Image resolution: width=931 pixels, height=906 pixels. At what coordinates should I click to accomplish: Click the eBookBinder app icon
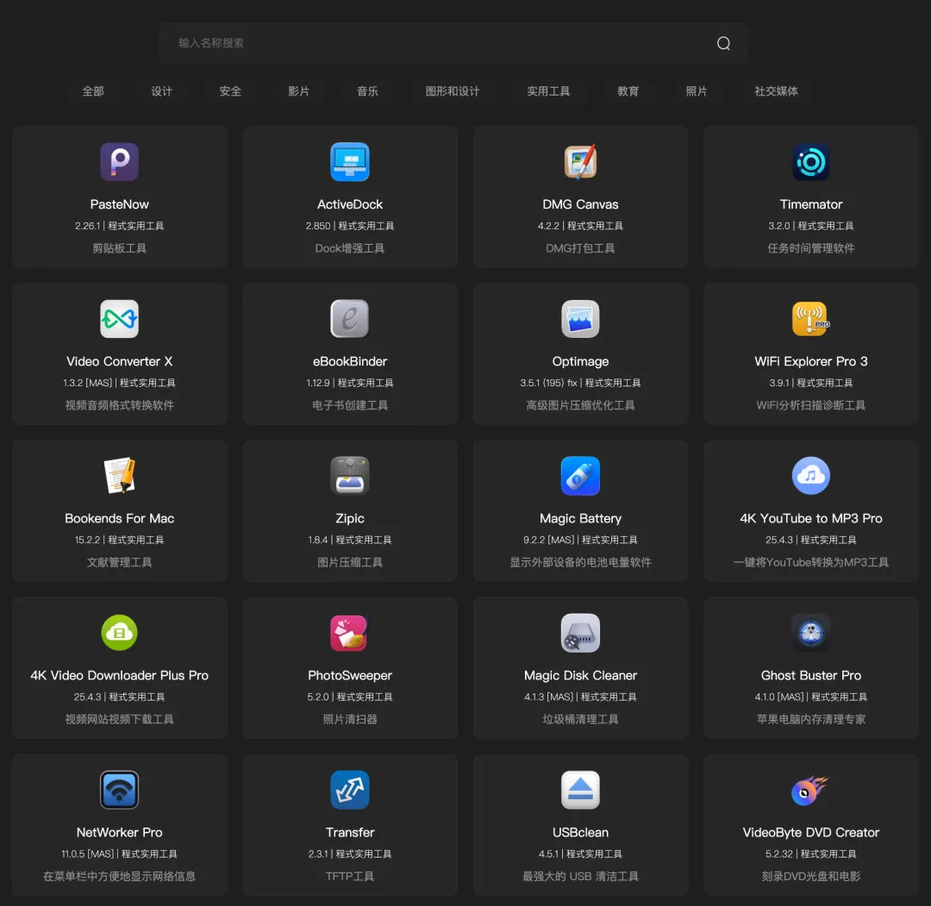tap(350, 319)
